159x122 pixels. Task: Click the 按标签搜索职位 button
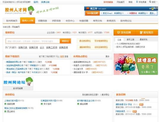pyautogui.click(x=101, y=47)
